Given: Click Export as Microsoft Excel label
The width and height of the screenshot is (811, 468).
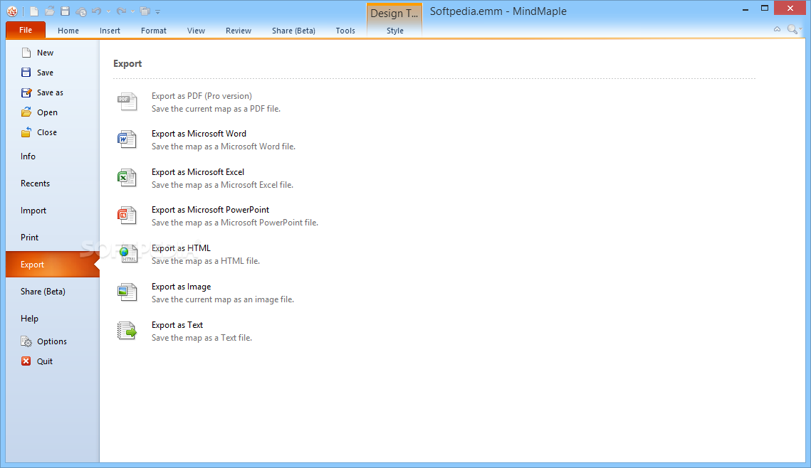Looking at the screenshot, I should [x=197, y=172].
